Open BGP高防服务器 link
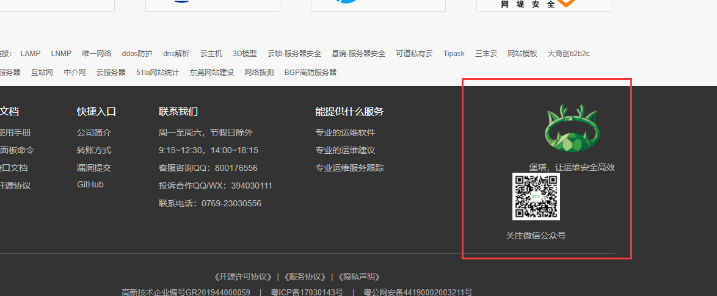 click(310, 72)
